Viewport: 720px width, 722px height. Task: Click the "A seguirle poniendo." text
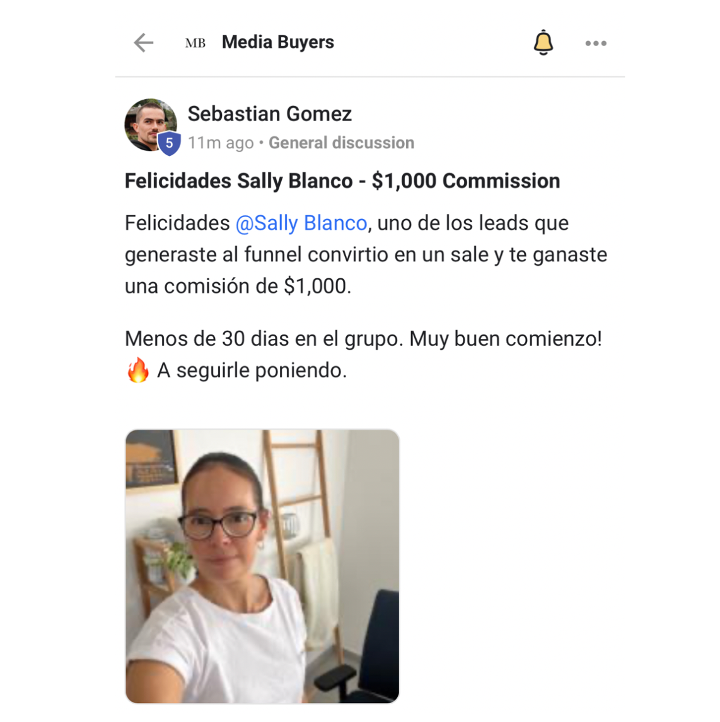[252, 370]
